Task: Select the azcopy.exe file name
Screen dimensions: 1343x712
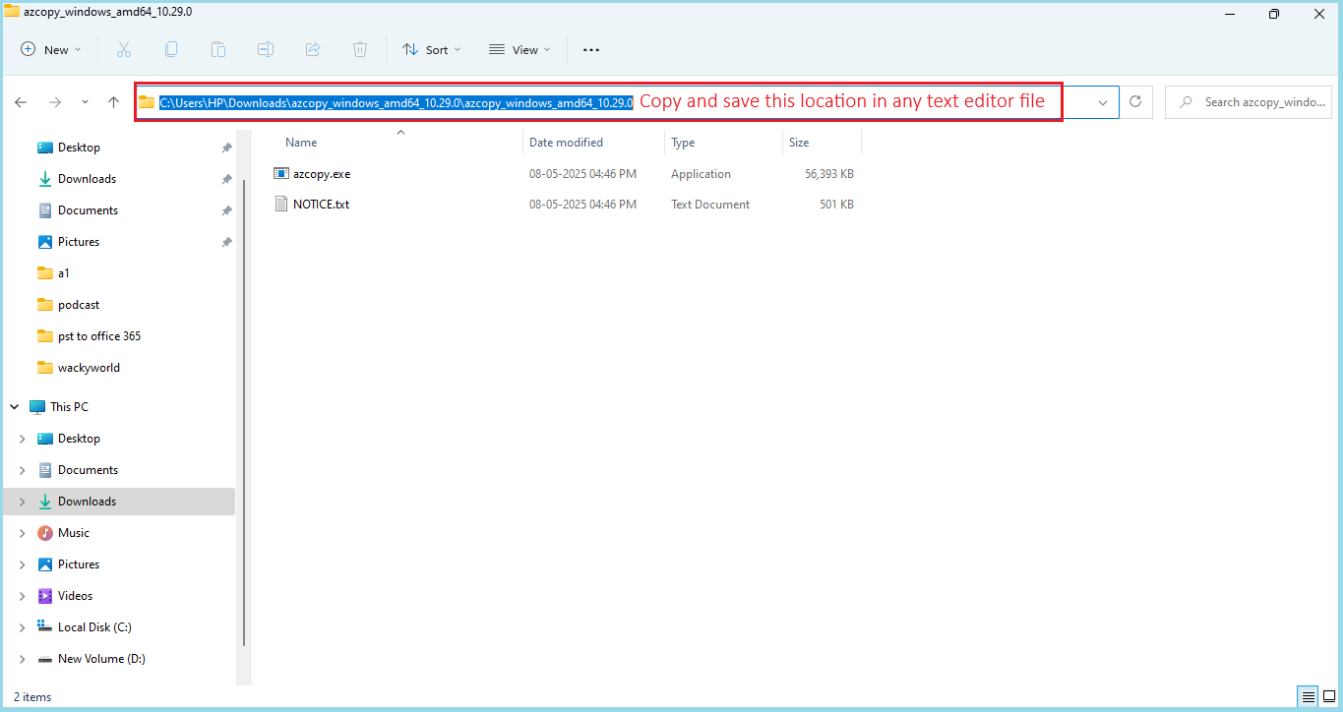Action: [x=322, y=174]
